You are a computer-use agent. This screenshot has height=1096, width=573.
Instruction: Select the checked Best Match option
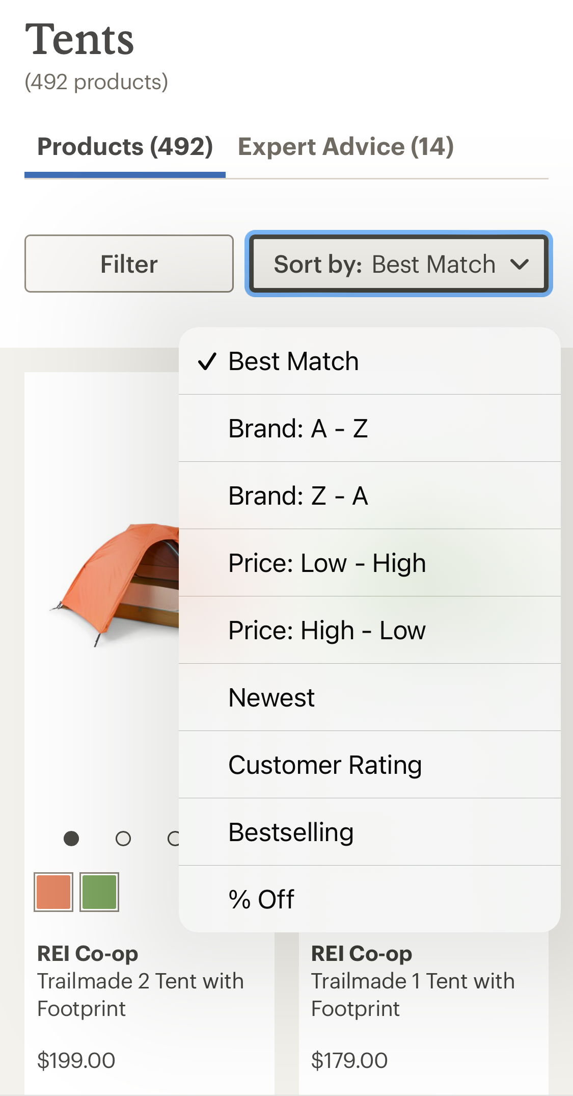pyautogui.click(x=293, y=361)
